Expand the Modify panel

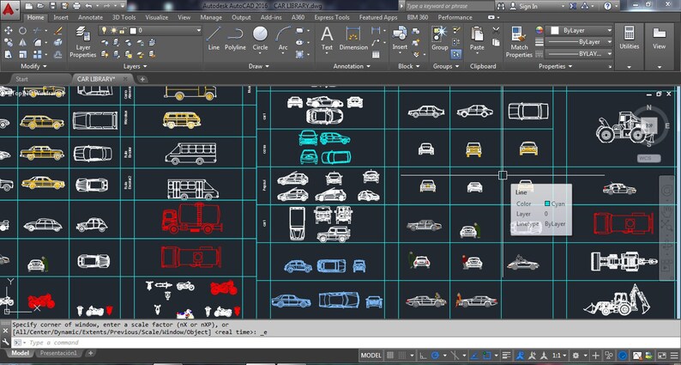33,66
